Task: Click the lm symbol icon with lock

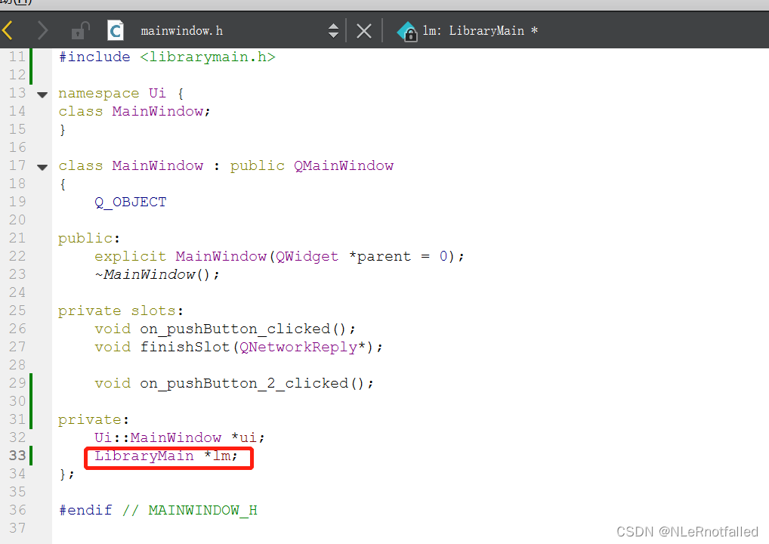Action: click(x=407, y=32)
